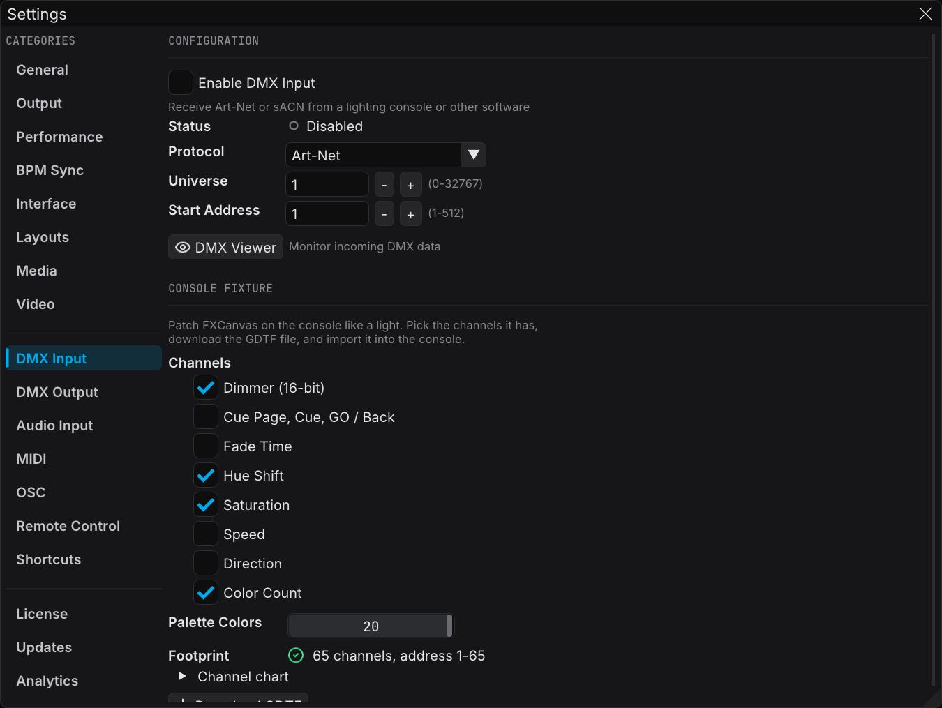Viewport: 942px width, 708px height.
Task: Show the Shortcuts category
Action: pyautogui.click(x=84, y=559)
